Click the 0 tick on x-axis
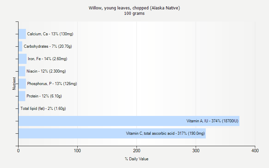The width and height of the screenshot is (269, 168). pyautogui.click(x=18, y=151)
